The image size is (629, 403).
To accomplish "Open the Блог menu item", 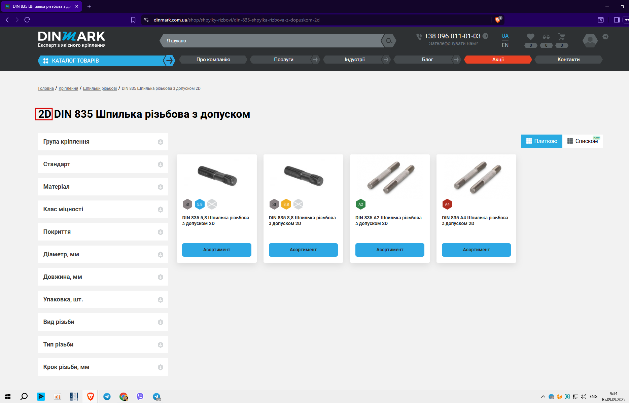I will coord(427,60).
